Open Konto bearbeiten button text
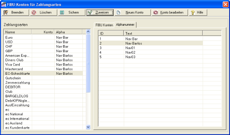Screen dimensions: 230x135 172,13
